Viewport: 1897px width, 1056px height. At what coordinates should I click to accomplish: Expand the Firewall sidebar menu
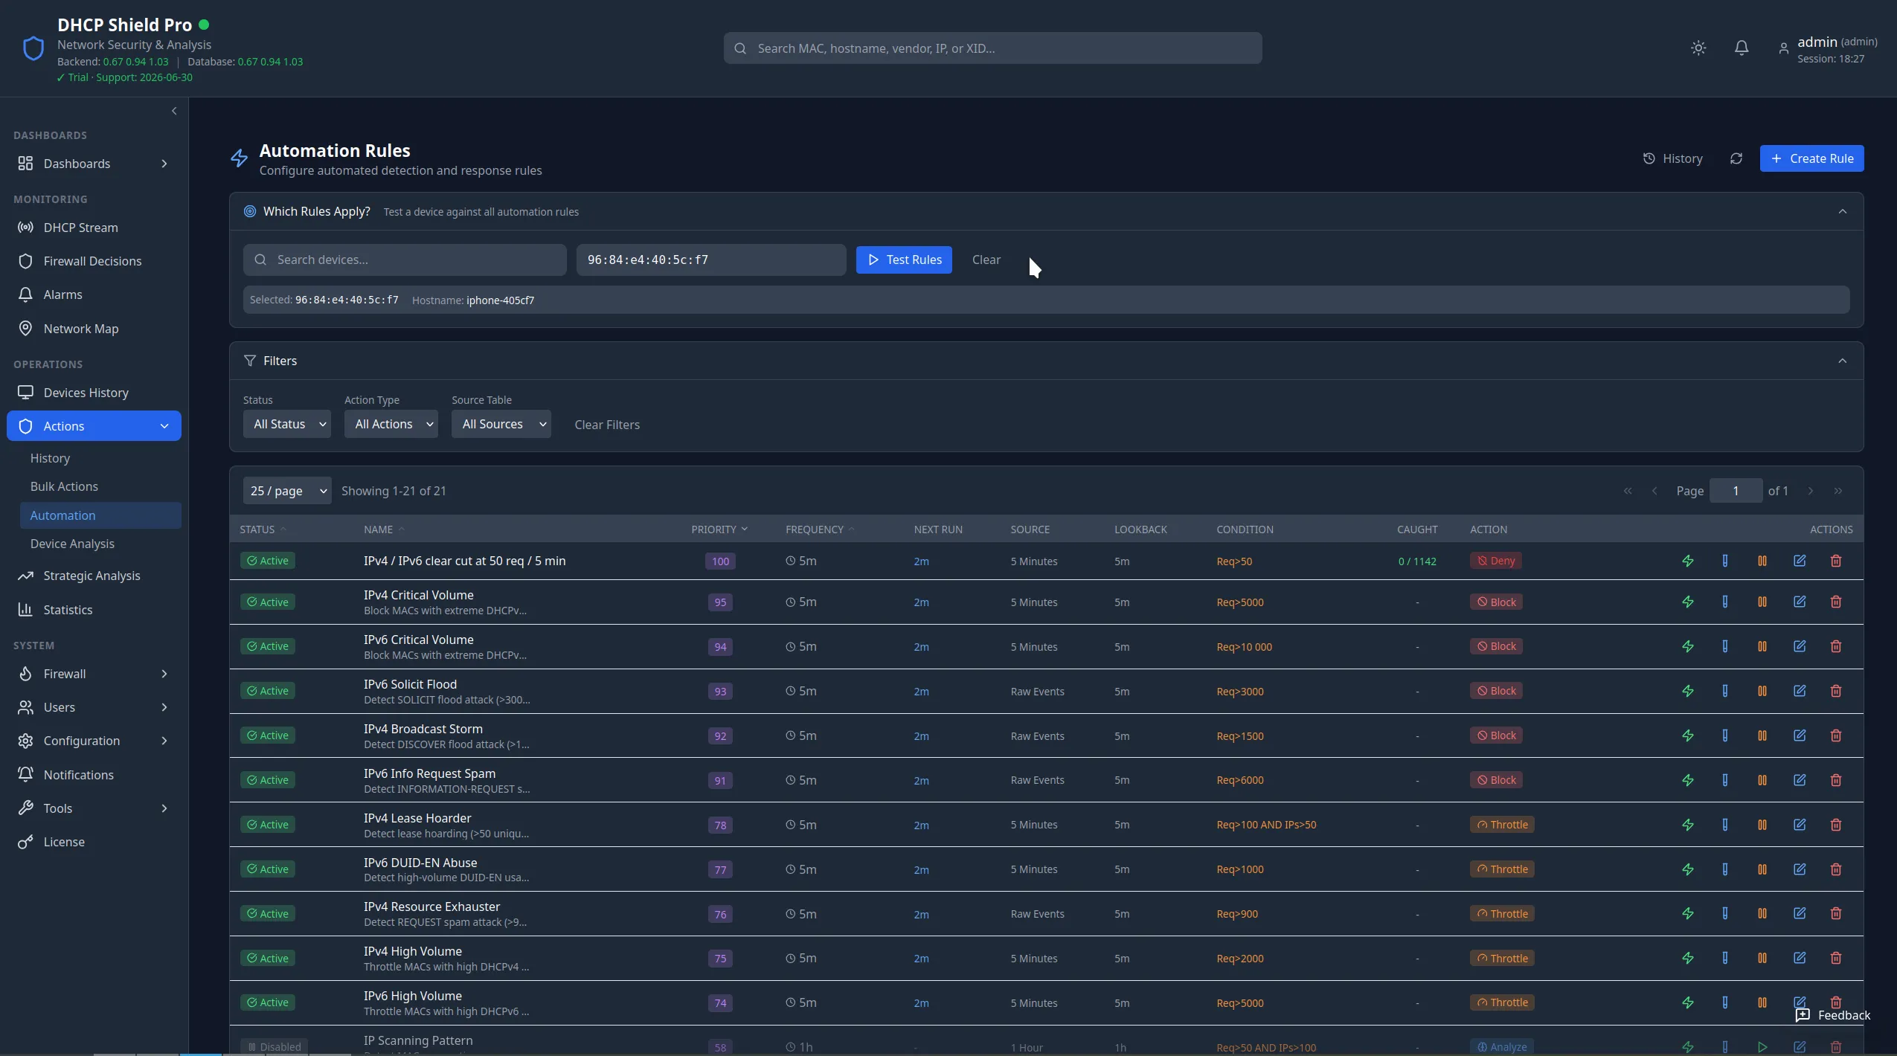[x=94, y=674]
